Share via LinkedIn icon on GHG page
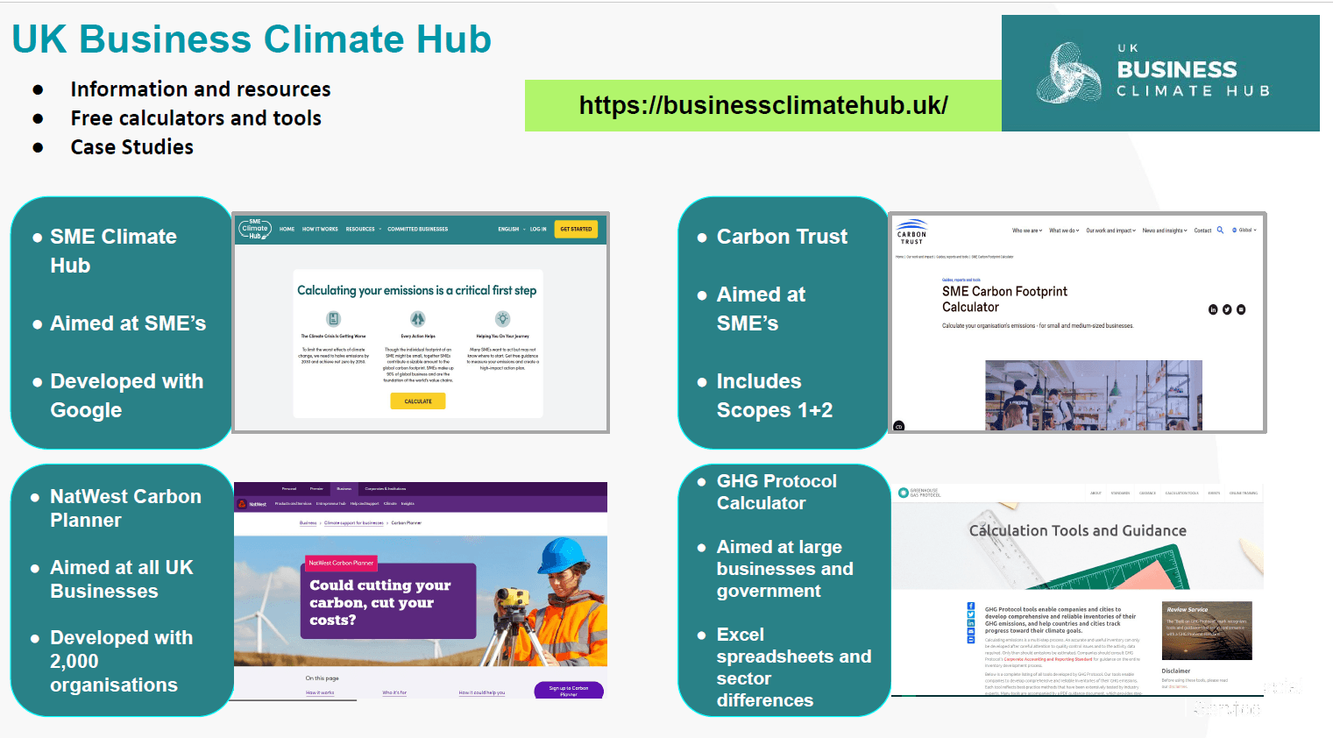The height and width of the screenshot is (738, 1333). (971, 623)
